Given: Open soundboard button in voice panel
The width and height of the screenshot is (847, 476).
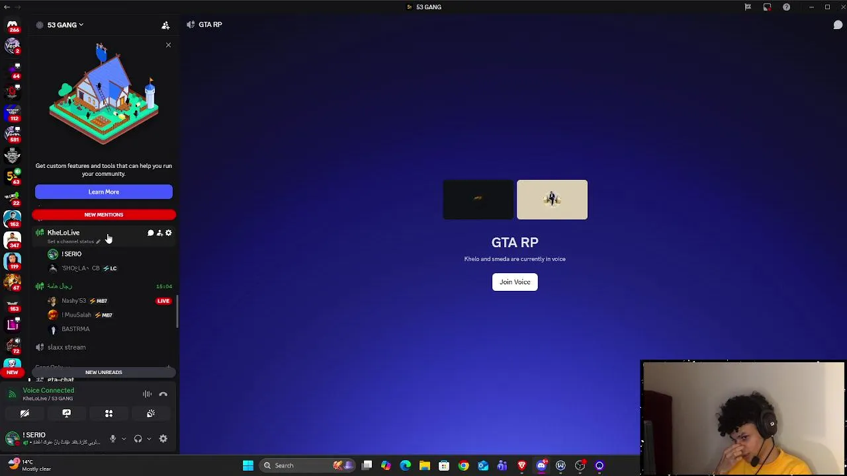Looking at the screenshot, I should coord(151,413).
